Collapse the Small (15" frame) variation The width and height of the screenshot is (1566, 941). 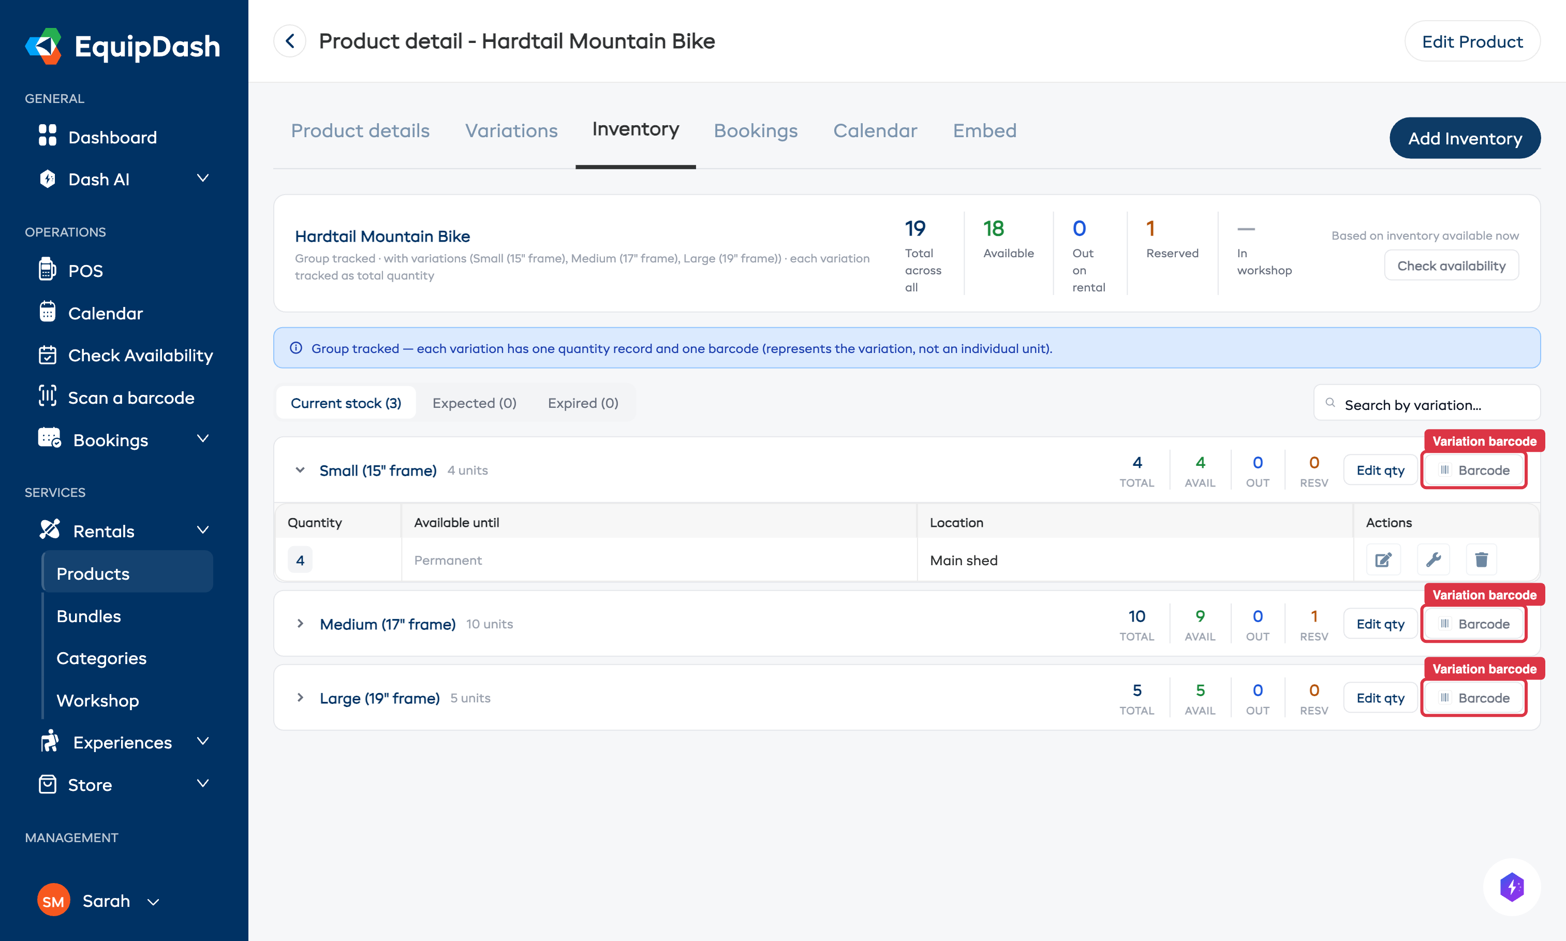(x=301, y=470)
